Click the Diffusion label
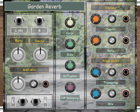Screen dimensions: 140x112 coord(70,76)
